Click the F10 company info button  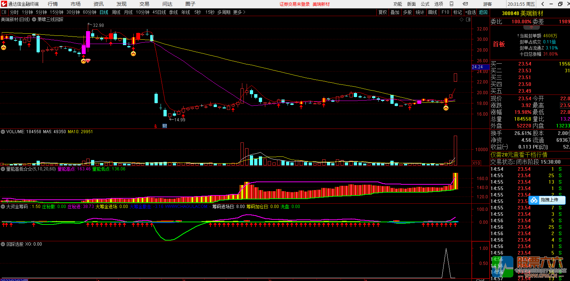pyautogui.click(x=445, y=12)
